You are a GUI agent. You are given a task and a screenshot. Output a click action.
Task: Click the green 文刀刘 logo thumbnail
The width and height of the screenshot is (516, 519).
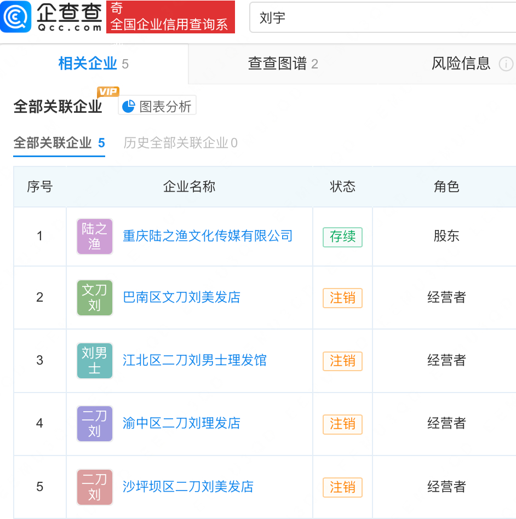coord(95,298)
